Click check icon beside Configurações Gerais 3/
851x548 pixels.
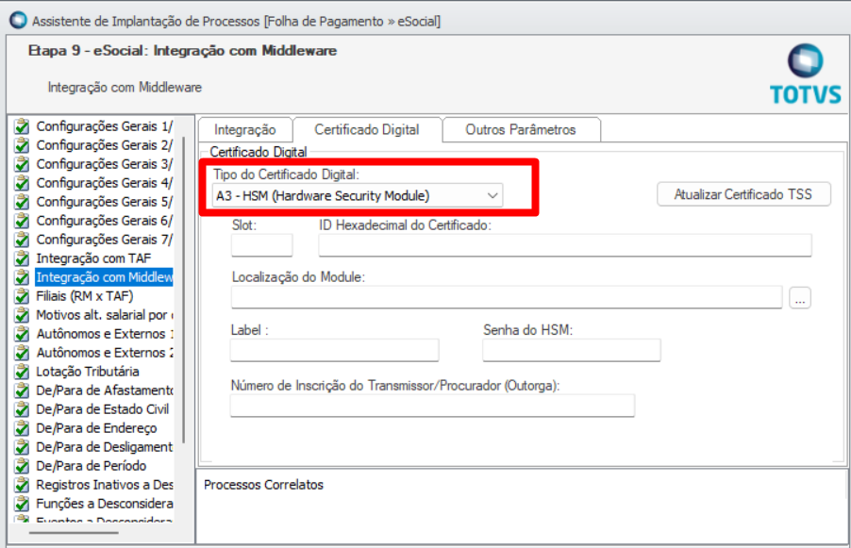coord(22,164)
